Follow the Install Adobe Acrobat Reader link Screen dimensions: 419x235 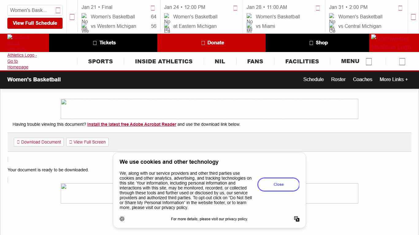132,125
